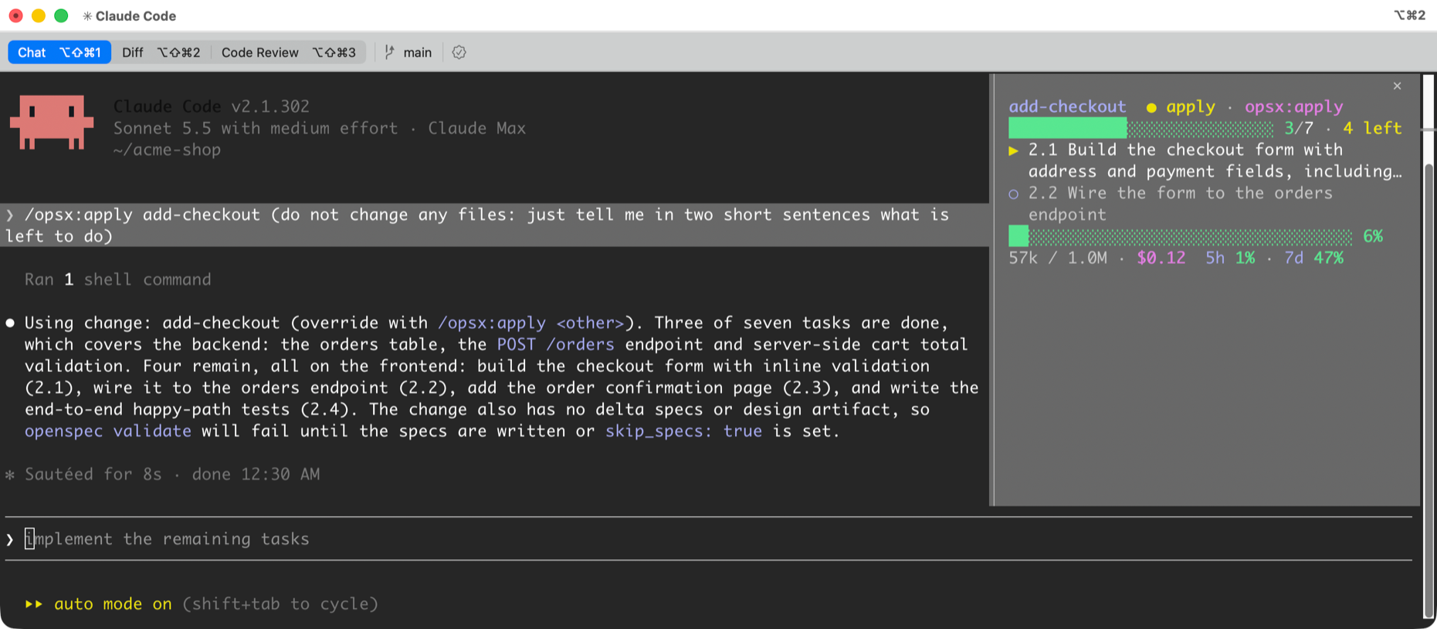Click the asterisk icon beside Sautéed for 8s
The image size is (1437, 629).
(10, 475)
